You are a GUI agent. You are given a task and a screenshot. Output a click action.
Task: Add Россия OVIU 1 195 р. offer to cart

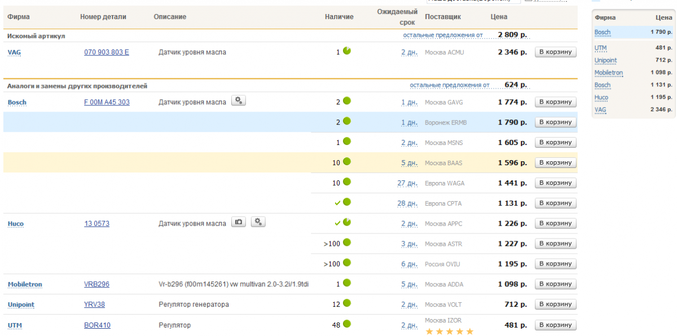(x=556, y=264)
